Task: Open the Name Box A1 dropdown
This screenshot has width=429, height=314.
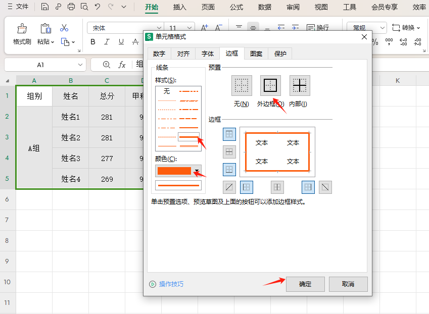Action: (x=80, y=65)
